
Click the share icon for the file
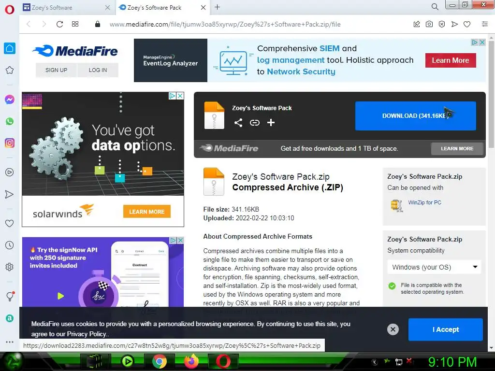pyautogui.click(x=238, y=123)
